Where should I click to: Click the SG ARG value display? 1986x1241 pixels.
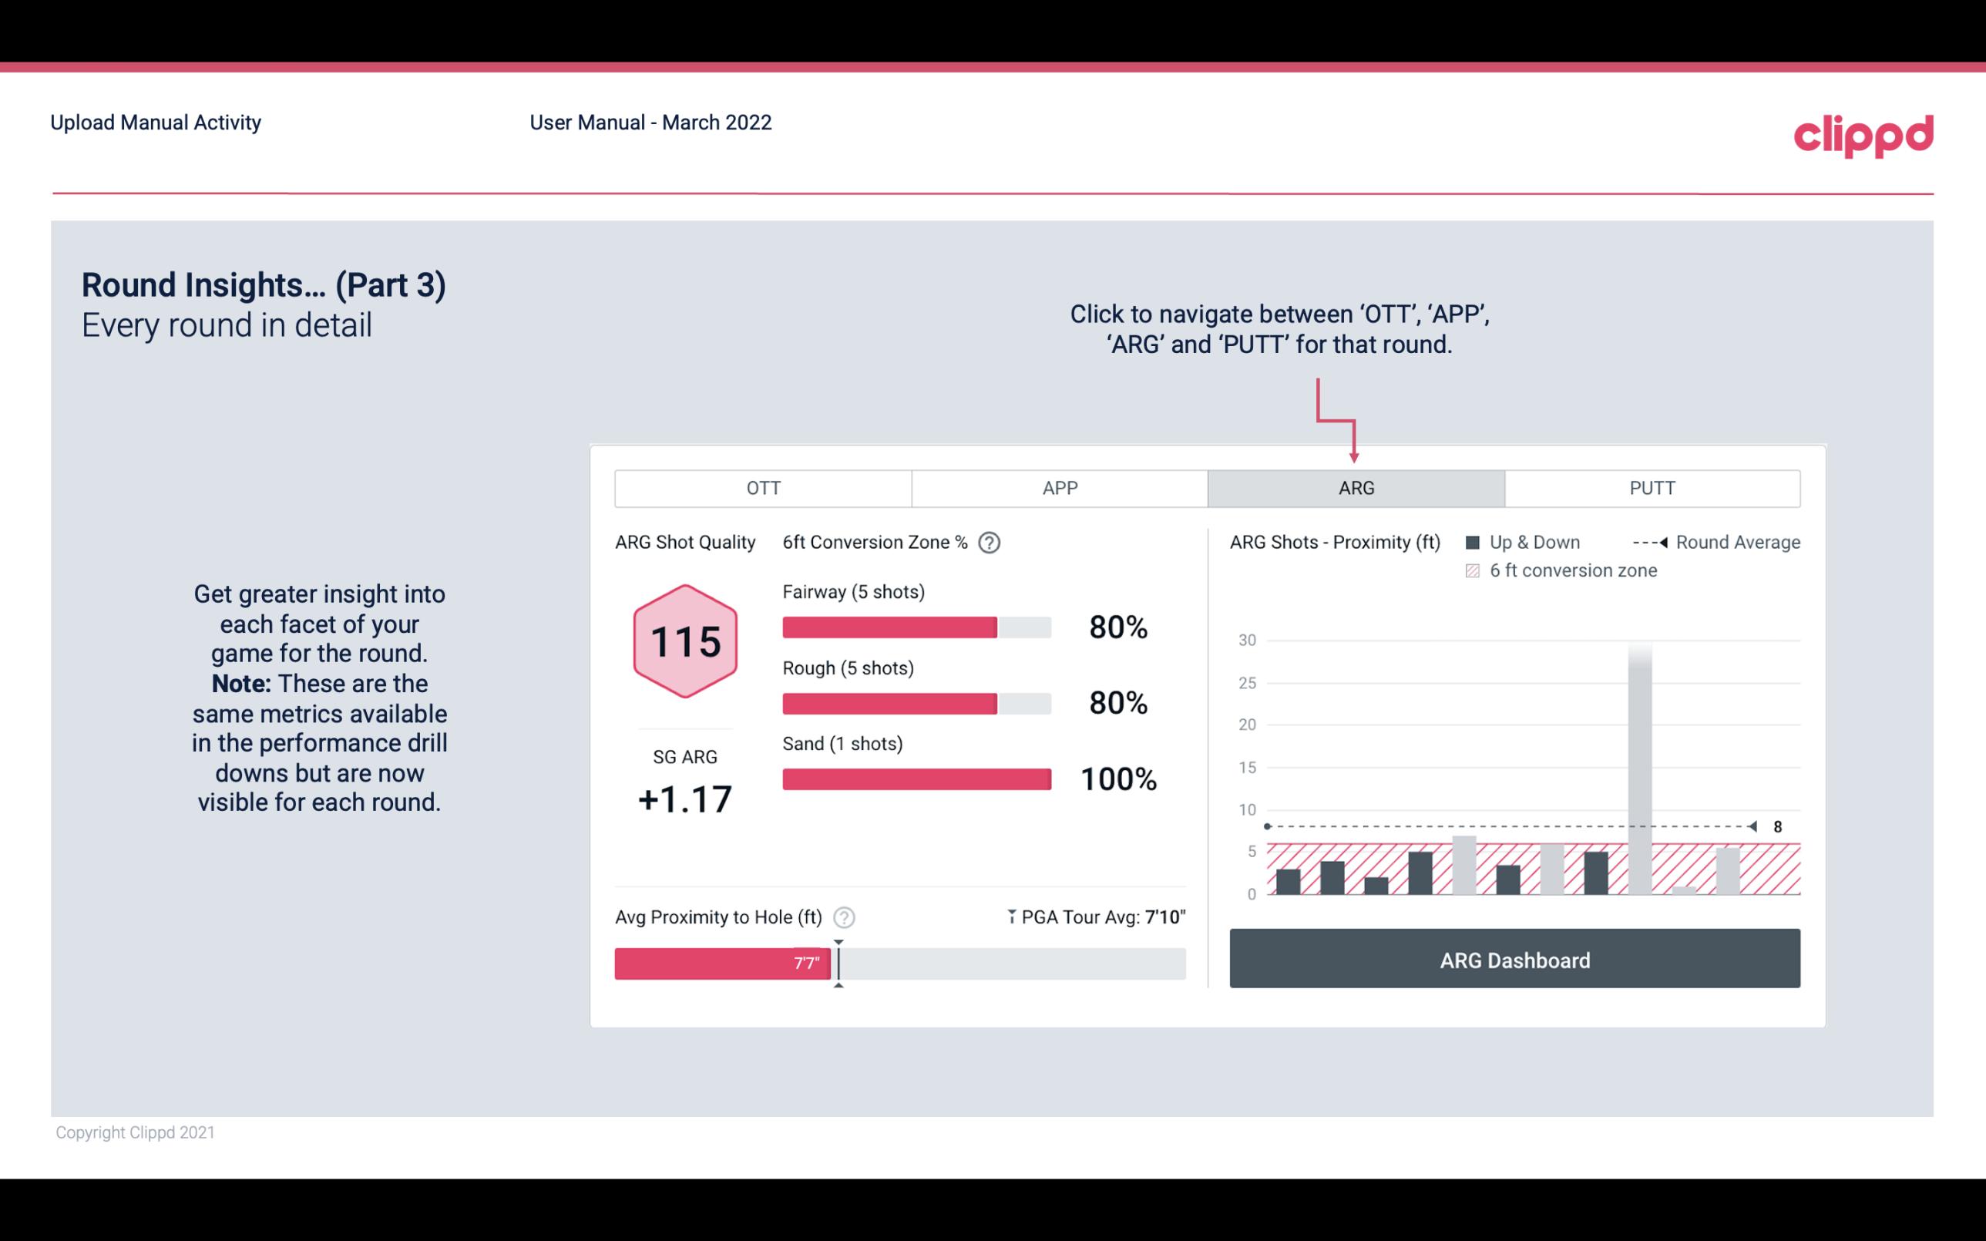tap(684, 798)
